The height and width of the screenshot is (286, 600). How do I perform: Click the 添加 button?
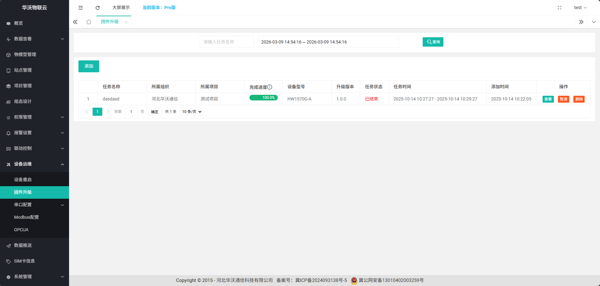(x=89, y=66)
